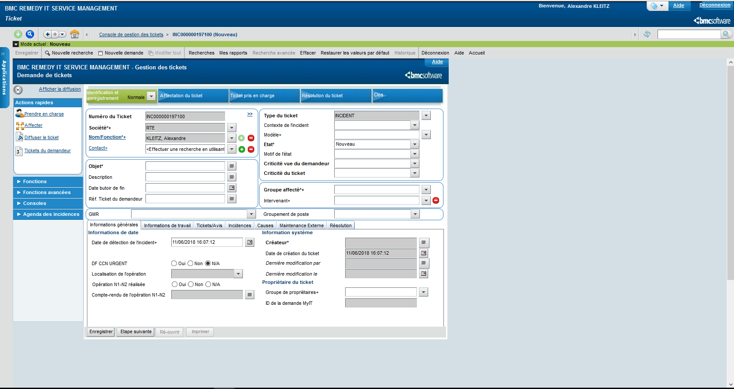Click the Prendre en charge user icon
734x389 pixels.
[20, 113]
